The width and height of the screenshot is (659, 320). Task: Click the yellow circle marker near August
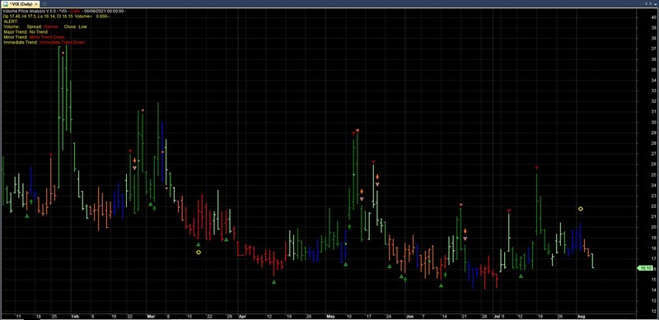click(x=581, y=209)
